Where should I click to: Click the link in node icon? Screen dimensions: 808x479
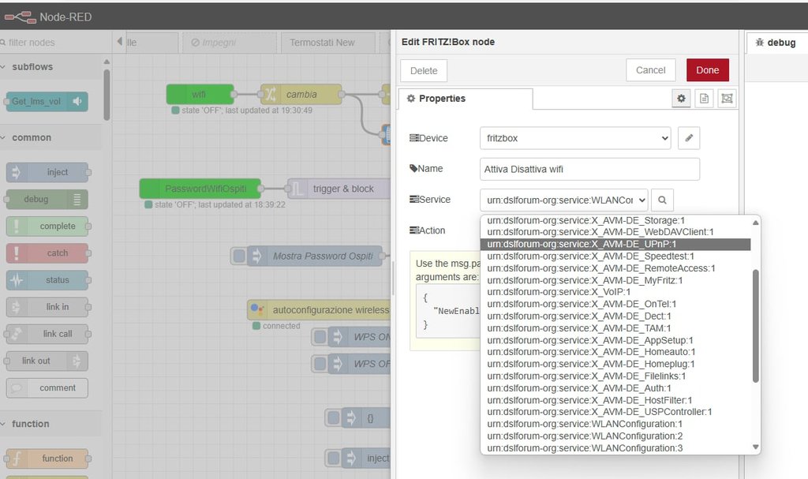click(x=16, y=307)
